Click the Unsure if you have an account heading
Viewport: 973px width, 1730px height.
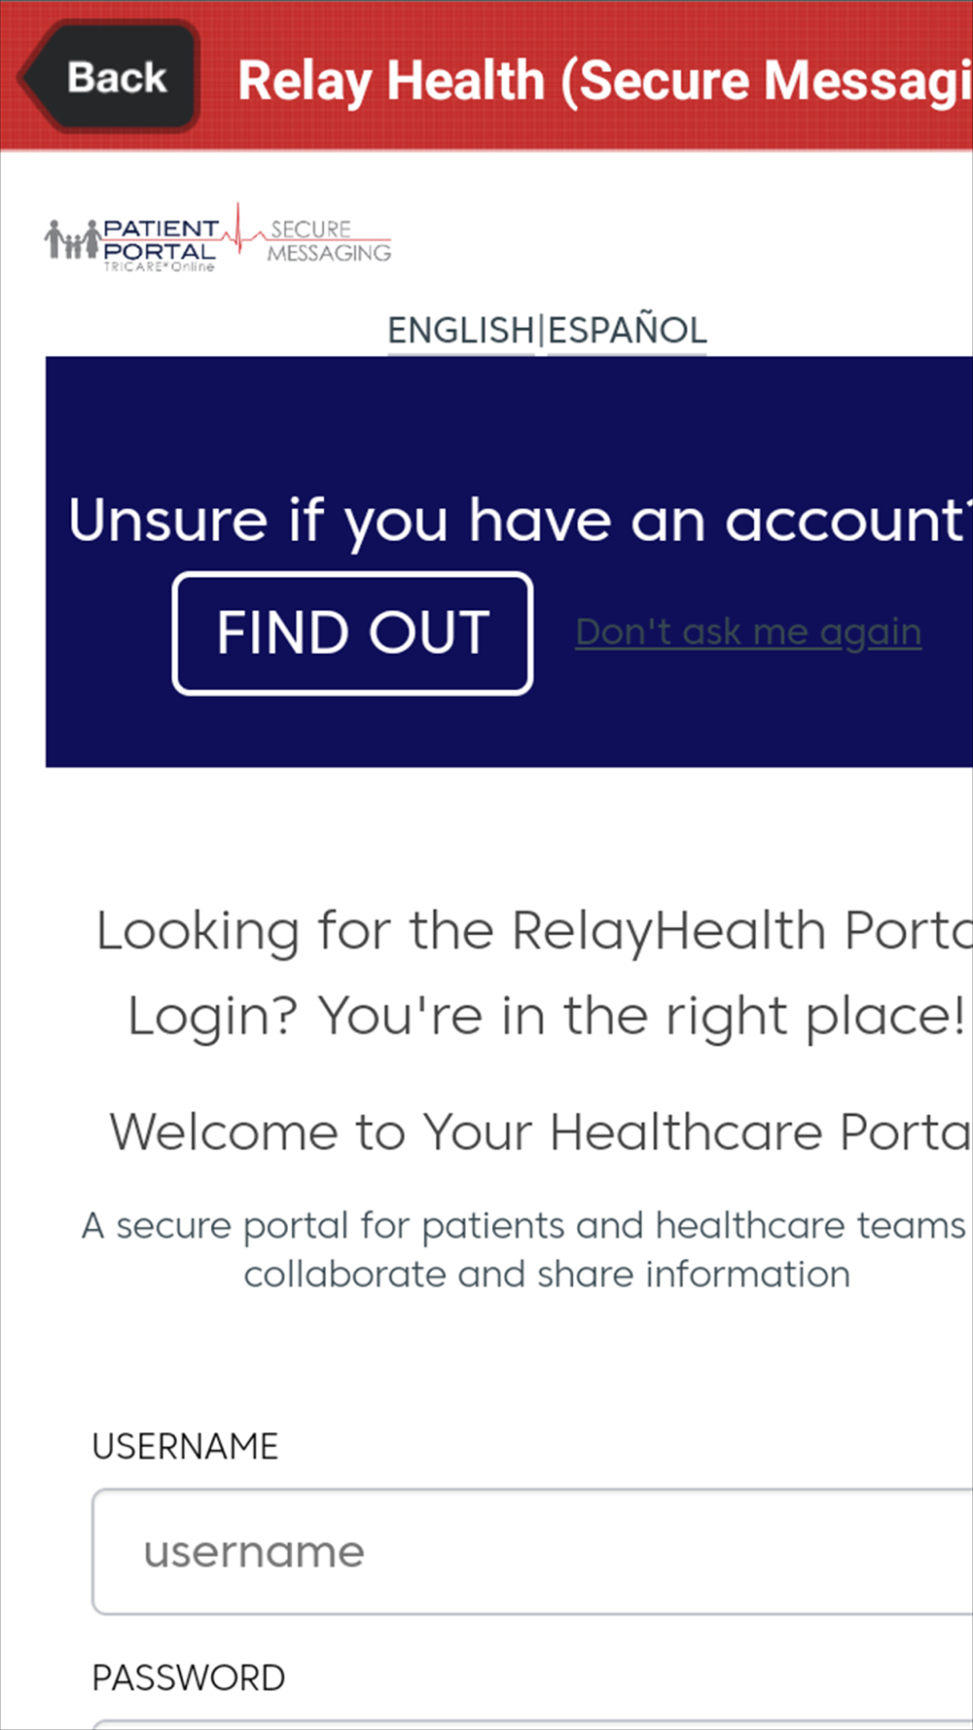521,521
